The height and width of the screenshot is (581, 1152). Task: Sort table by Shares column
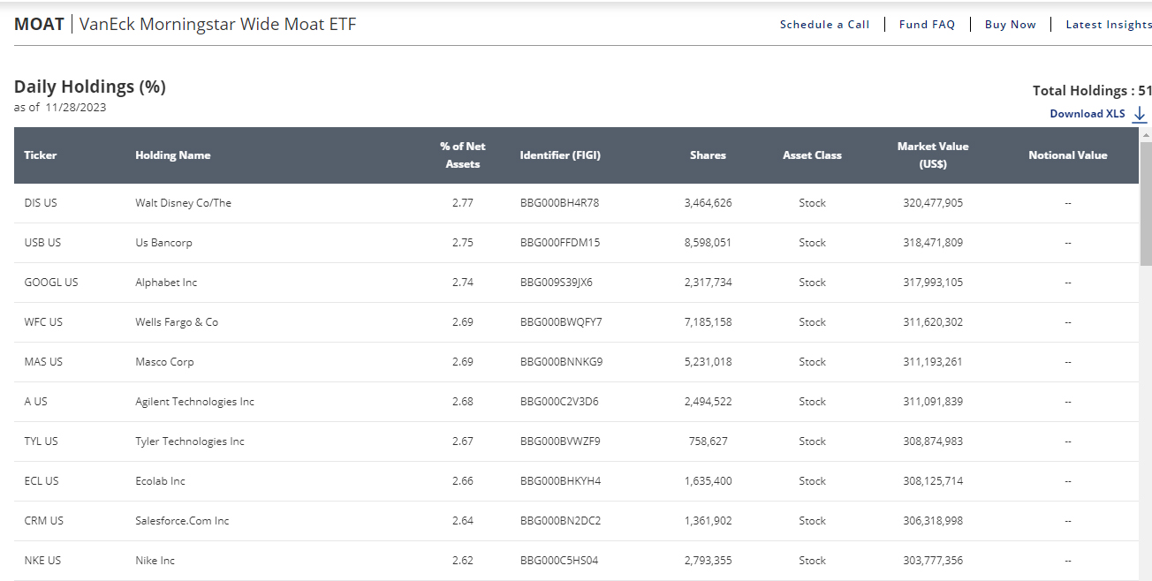click(x=708, y=155)
